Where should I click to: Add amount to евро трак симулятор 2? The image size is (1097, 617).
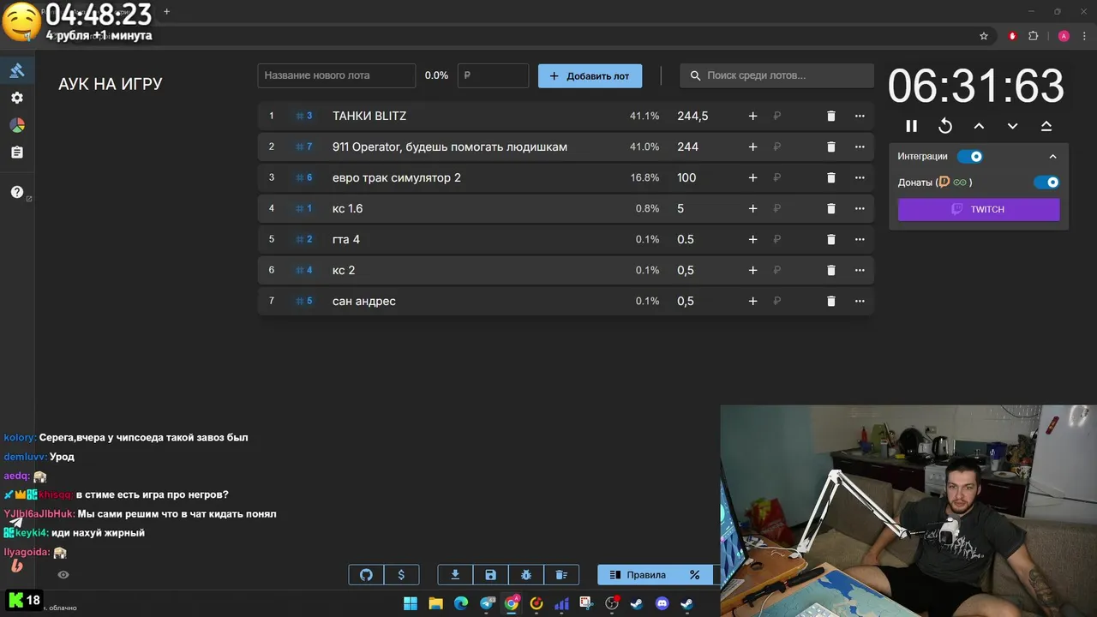click(x=752, y=177)
